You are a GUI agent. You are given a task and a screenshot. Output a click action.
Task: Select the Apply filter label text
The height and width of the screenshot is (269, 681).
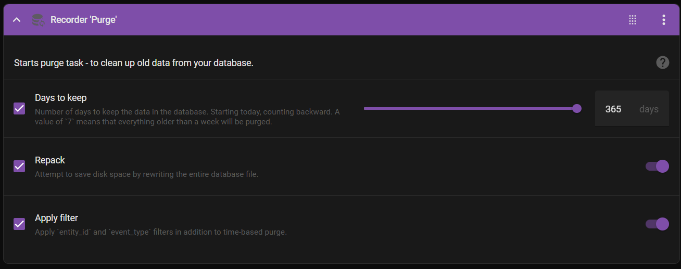[56, 218]
